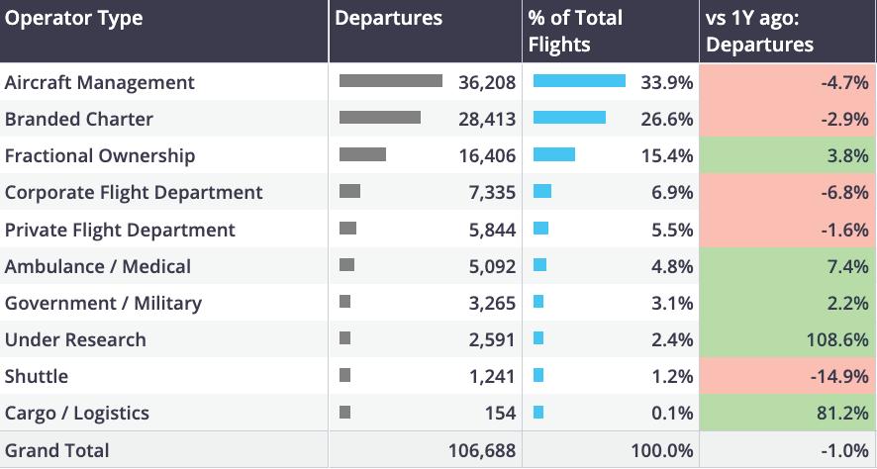Click the green 108.6% change cell

(x=787, y=339)
